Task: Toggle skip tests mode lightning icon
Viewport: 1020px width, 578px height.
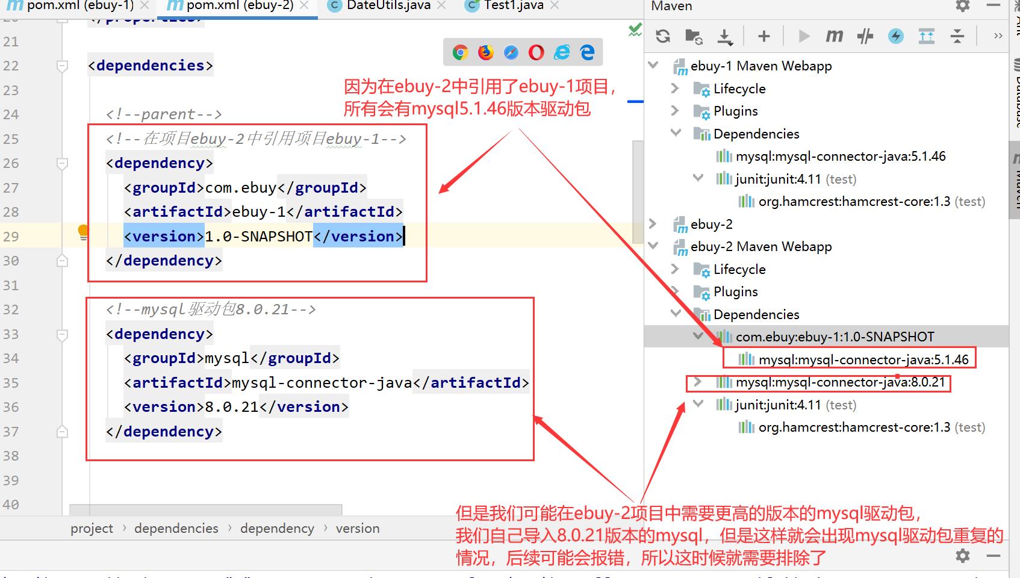Action: pyautogui.click(x=896, y=36)
